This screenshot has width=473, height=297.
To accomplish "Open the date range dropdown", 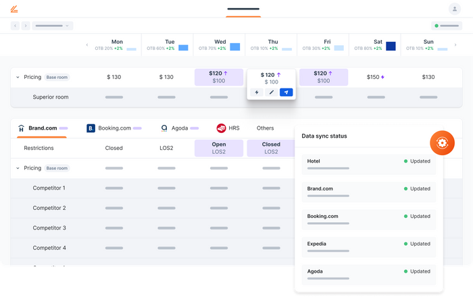I will pyautogui.click(x=52, y=26).
